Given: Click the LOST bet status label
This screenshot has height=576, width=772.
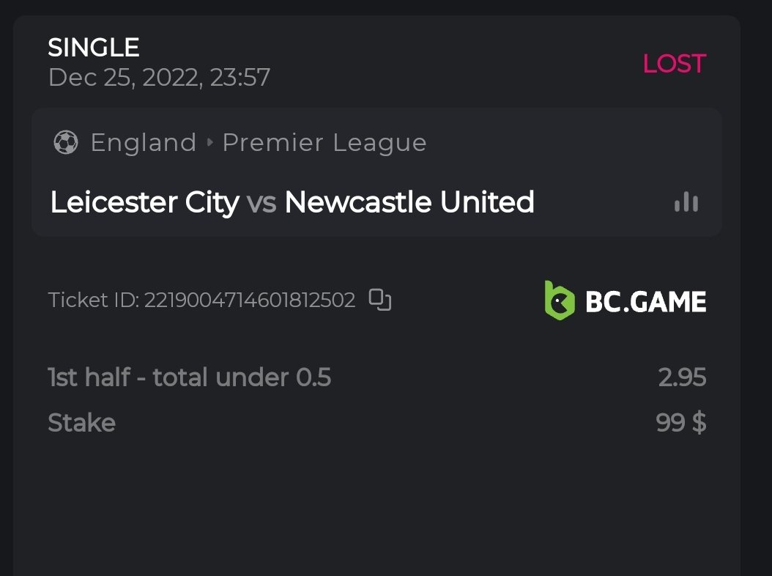Looking at the screenshot, I should pyautogui.click(x=674, y=64).
